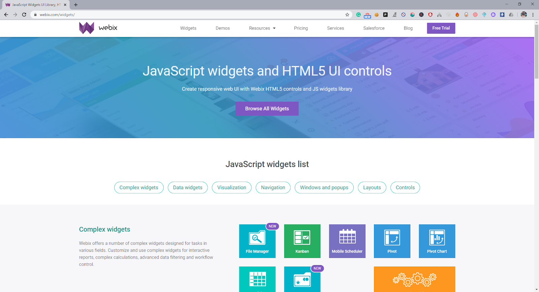Click the purple play-circle extension icon
The height and width of the screenshot is (292, 539).
click(493, 14)
